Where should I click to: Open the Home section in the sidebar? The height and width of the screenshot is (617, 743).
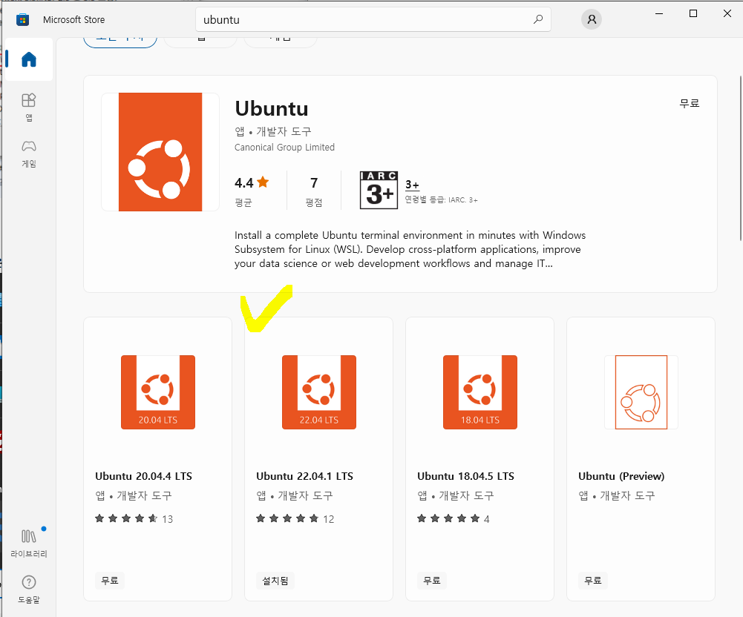[x=29, y=59]
